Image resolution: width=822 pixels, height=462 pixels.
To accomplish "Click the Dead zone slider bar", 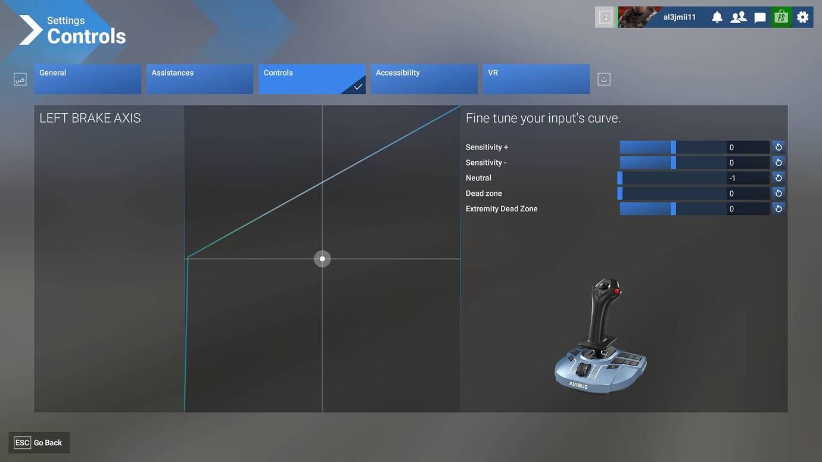I will tap(673, 193).
